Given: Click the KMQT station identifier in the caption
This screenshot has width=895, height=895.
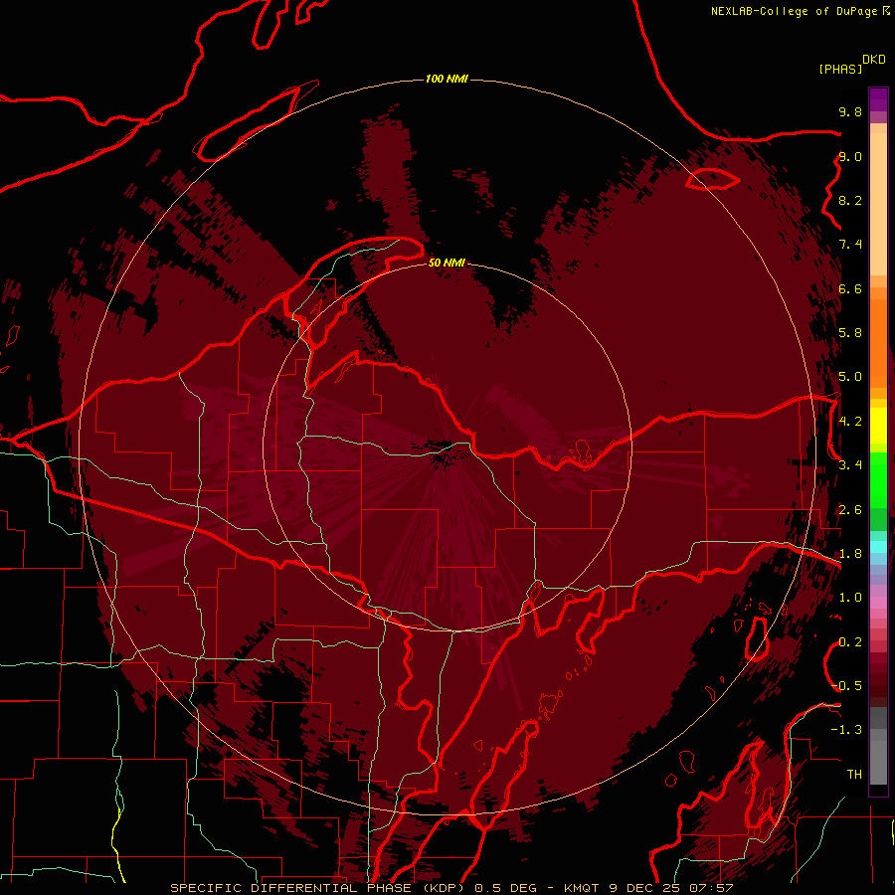Looking at the screenshot, I should coord(582,888).
